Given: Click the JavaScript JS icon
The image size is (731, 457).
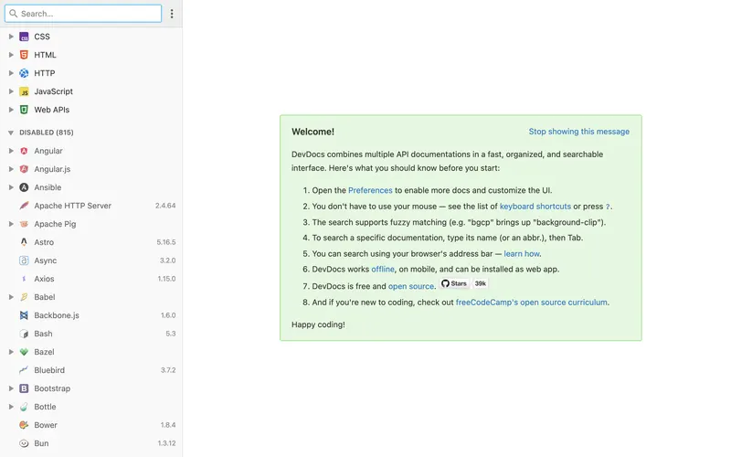Looking at the screenshot, I should pos(24,91).
